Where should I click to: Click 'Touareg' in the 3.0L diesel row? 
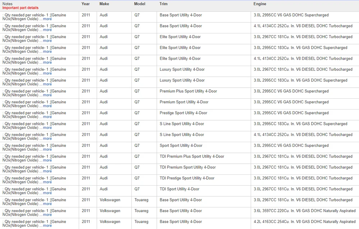coord(141,200)
